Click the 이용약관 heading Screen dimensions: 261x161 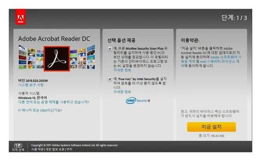190,40
